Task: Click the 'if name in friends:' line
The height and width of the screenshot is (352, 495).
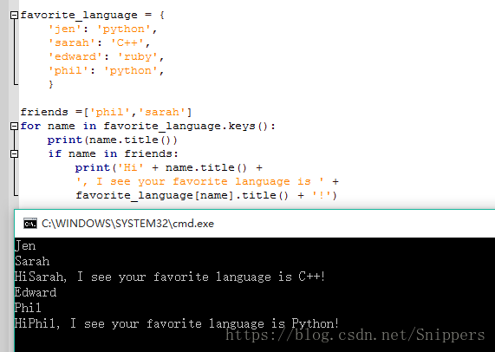Action: (113, 153)
